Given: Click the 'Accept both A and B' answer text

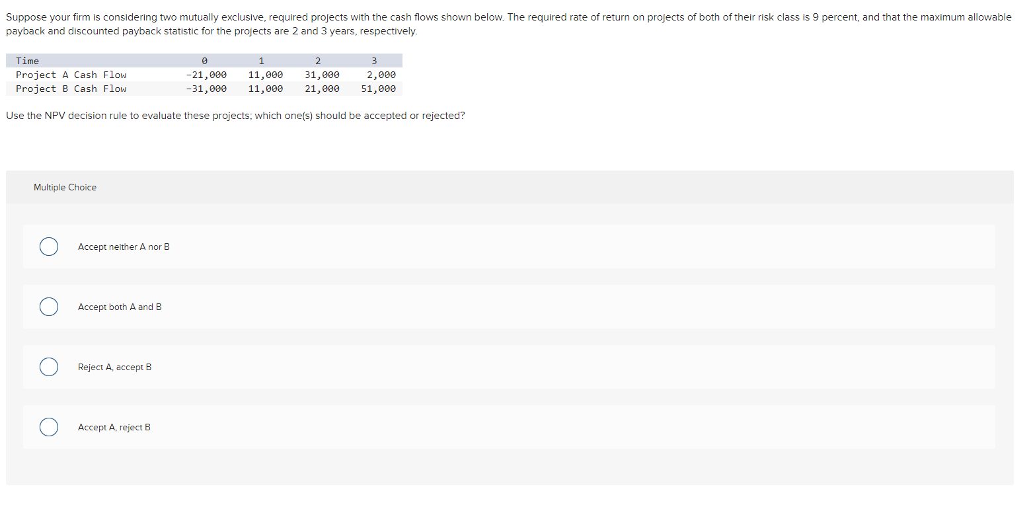Looking at the screenshot, I should pos(120,307).
